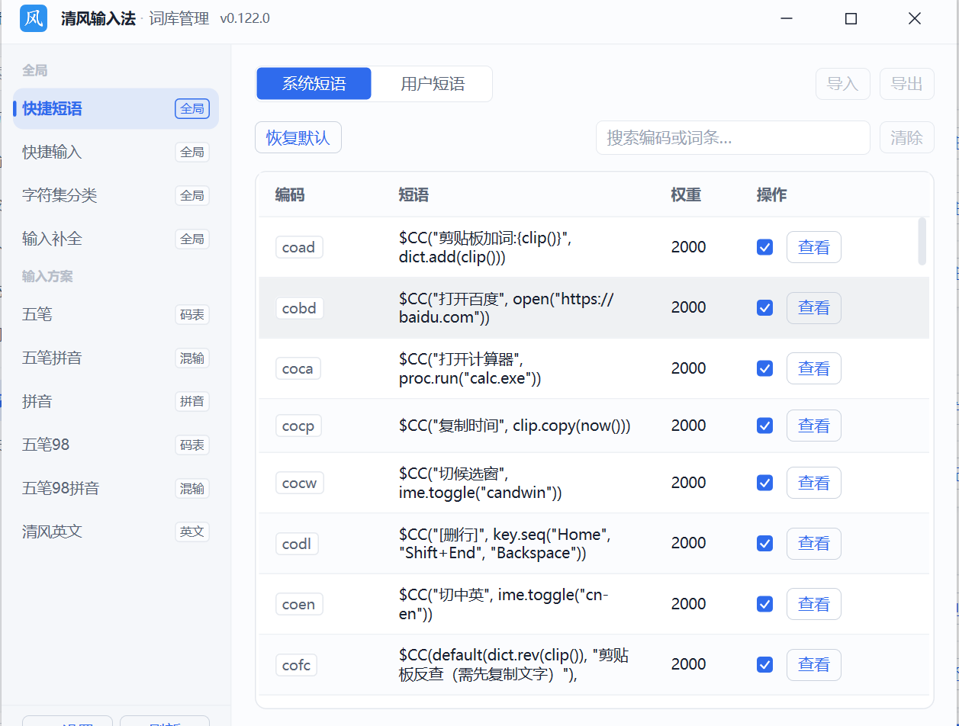Click the coen code tag
This screenshot has height=726, width=959.
coord(299,605)
